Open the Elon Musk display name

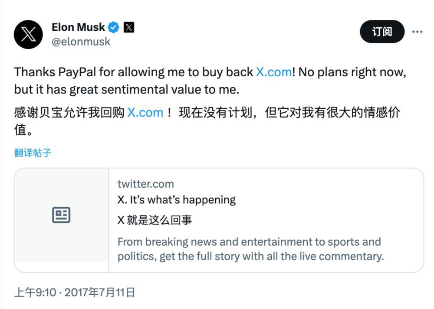pos(78,26)
